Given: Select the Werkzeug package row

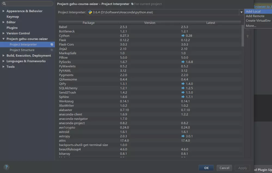Looking at the screenshot, I should pyautogui.click(x=150, y=101).
